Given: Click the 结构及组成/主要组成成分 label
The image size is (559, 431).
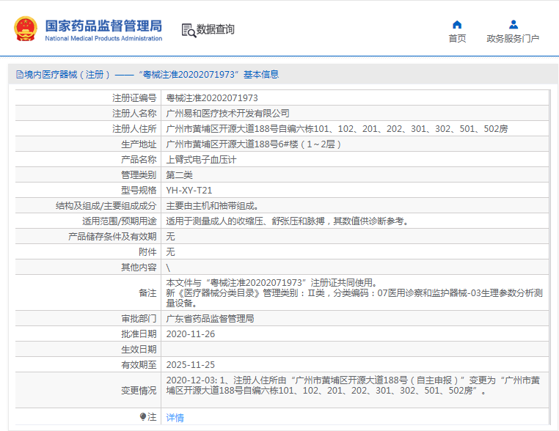Looking at the screenshot, I should [106, 205].
